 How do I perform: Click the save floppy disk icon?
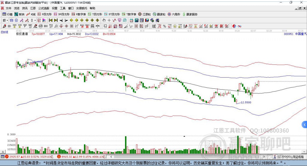[x=147, y=20]
